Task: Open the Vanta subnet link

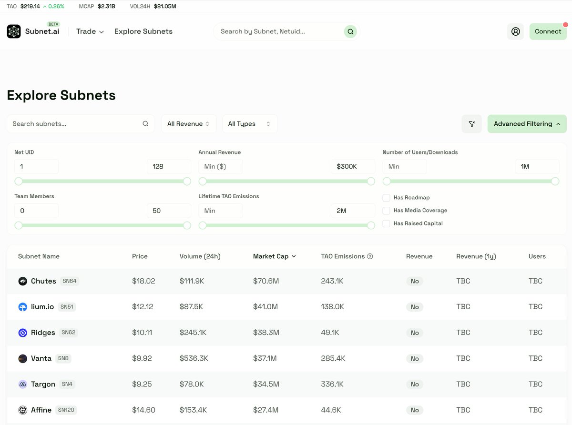Action: (x=41, y=358)
